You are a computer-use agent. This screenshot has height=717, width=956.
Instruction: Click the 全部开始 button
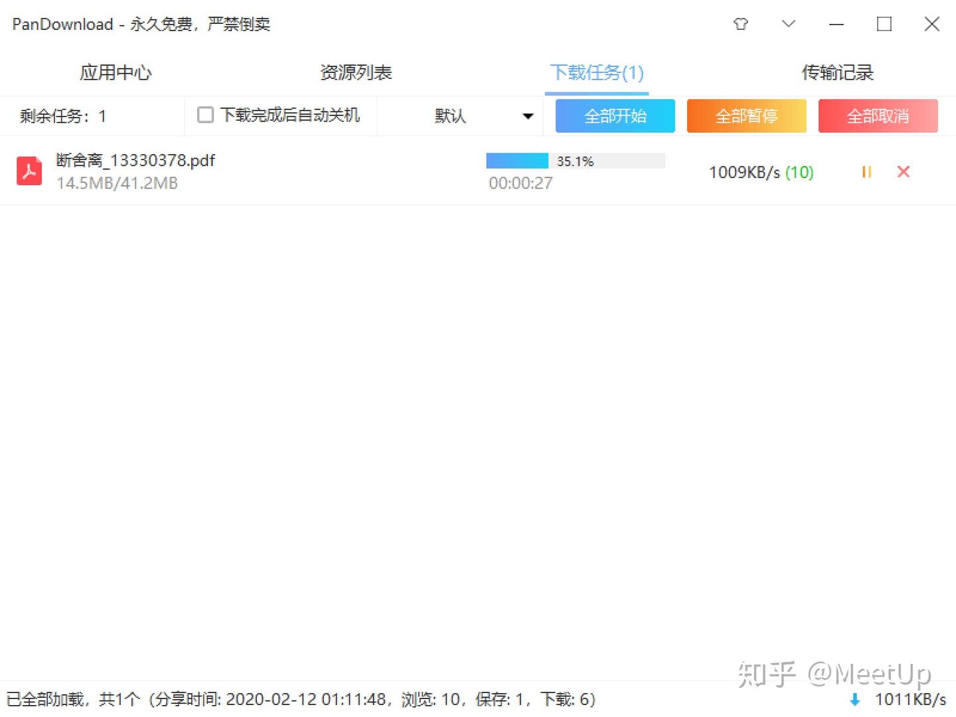615,116
